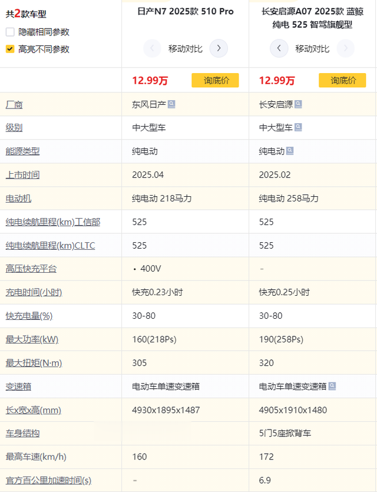Open 车身结构 parameter link
This screenshot has width=377, height=492.
(22, 433)
